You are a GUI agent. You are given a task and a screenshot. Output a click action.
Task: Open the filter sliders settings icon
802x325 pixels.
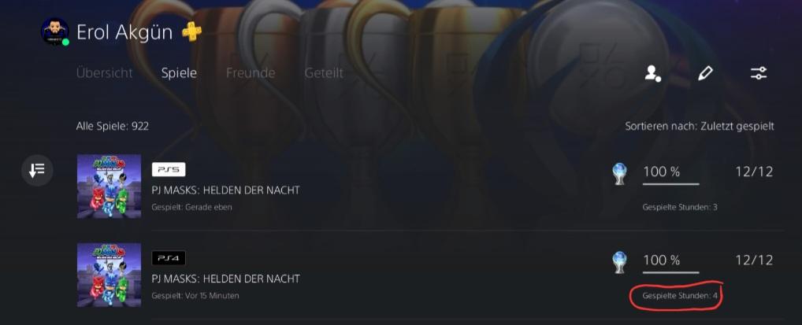[x=759, y=73]
